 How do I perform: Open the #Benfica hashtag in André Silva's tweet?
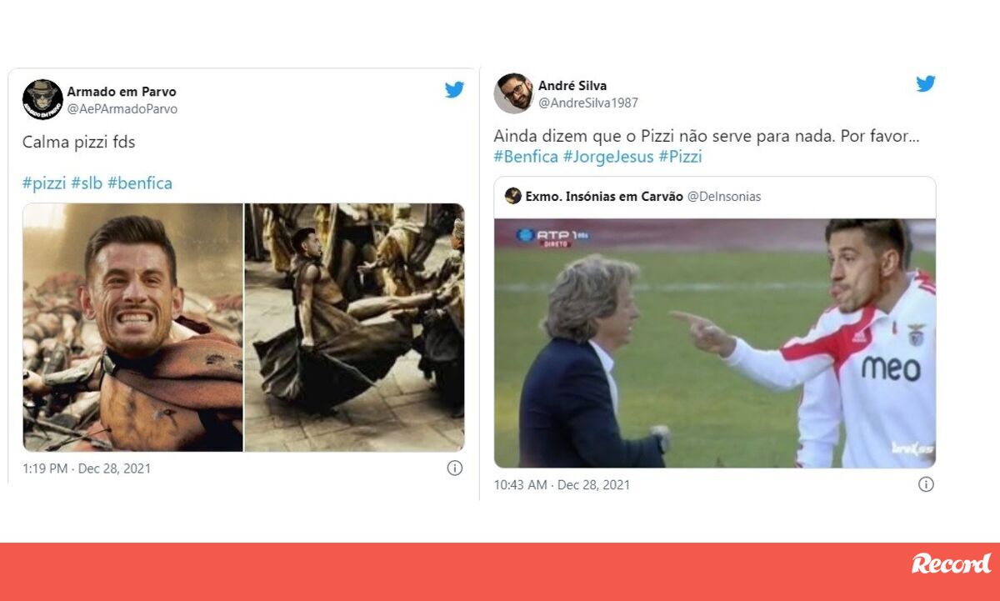526,156
